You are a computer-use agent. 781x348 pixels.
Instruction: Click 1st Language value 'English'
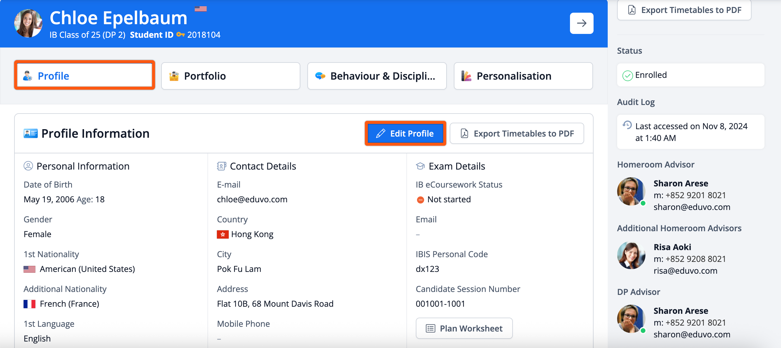click(x=37, y=339)
